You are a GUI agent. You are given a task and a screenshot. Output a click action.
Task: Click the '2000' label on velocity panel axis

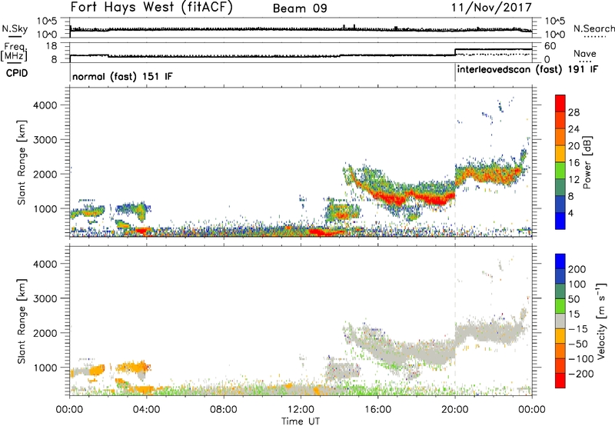[x=45, y=333]
